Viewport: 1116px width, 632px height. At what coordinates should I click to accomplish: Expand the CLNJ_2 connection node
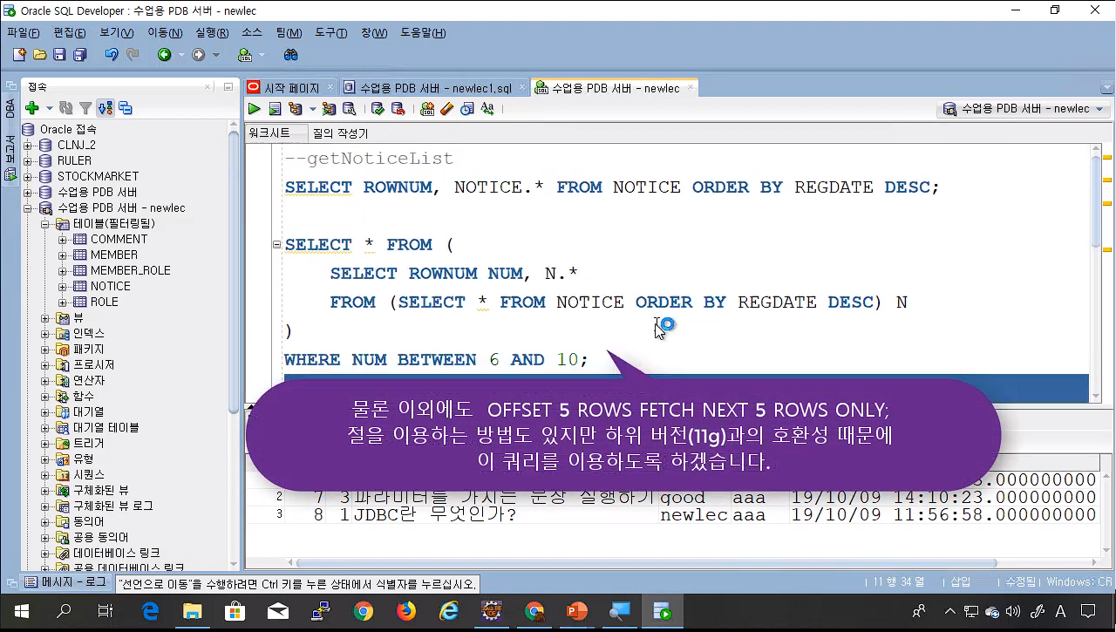click(27, 145)
